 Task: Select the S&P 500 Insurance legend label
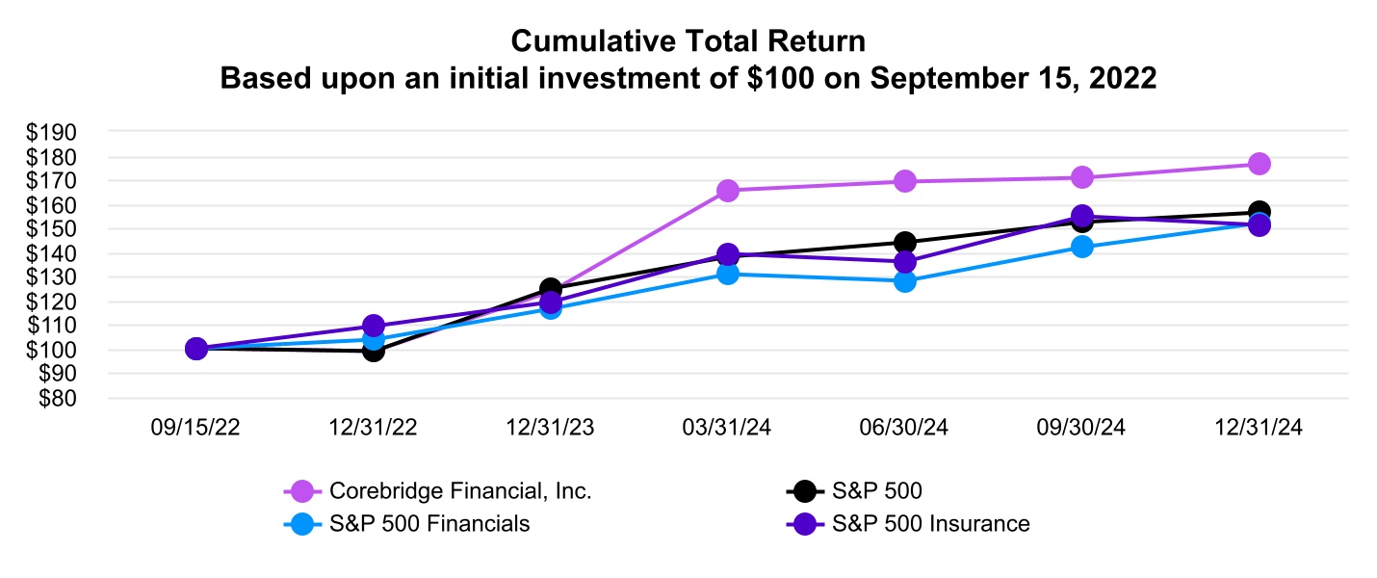931,524
